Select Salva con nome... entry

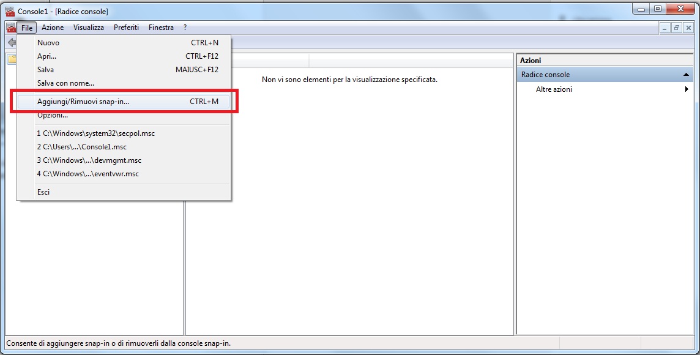tap(124, 83)
